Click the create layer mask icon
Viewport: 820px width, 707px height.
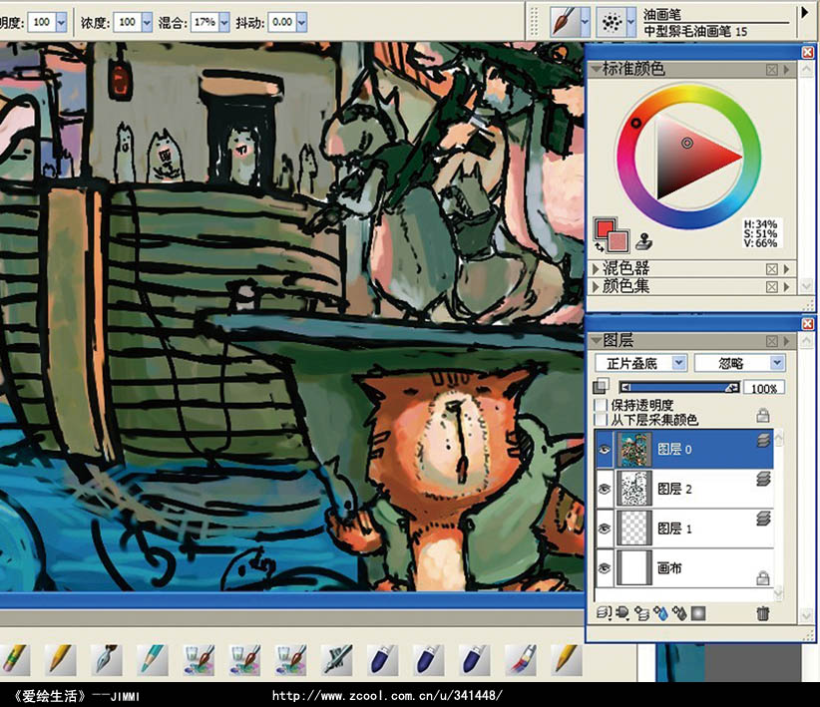coord(698,613)
